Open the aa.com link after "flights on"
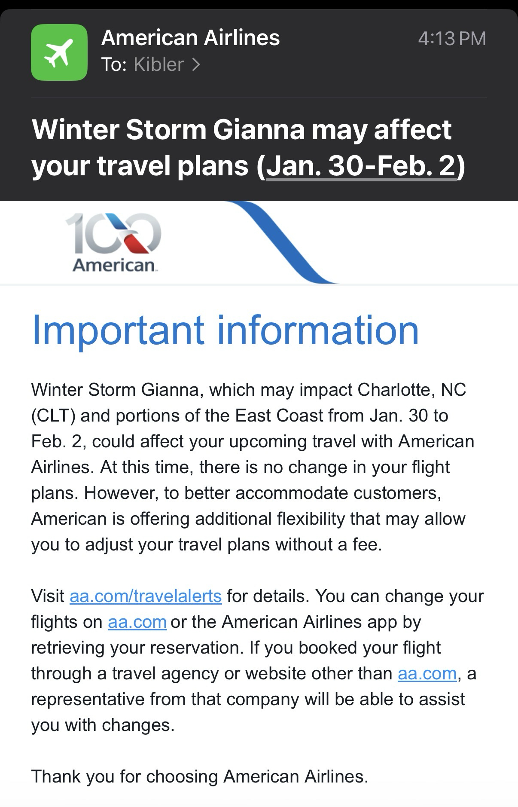Viewport: 518px width, 807px height. click(x=137, y=622)
